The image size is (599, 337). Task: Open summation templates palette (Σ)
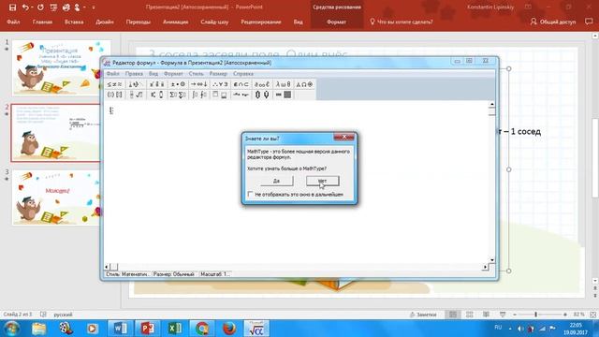[178, 95]
